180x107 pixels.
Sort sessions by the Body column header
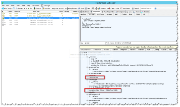tap(59, 11)
